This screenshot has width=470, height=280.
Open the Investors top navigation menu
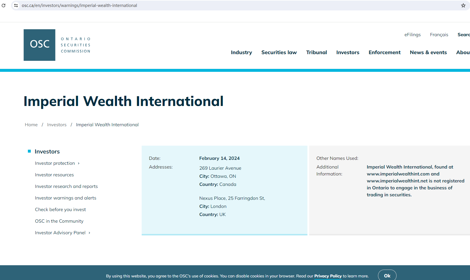pos(348,52)
